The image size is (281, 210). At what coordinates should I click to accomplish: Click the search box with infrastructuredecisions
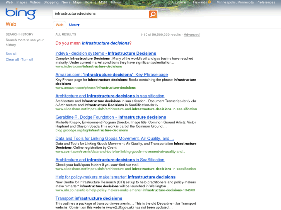pos(101,14)
